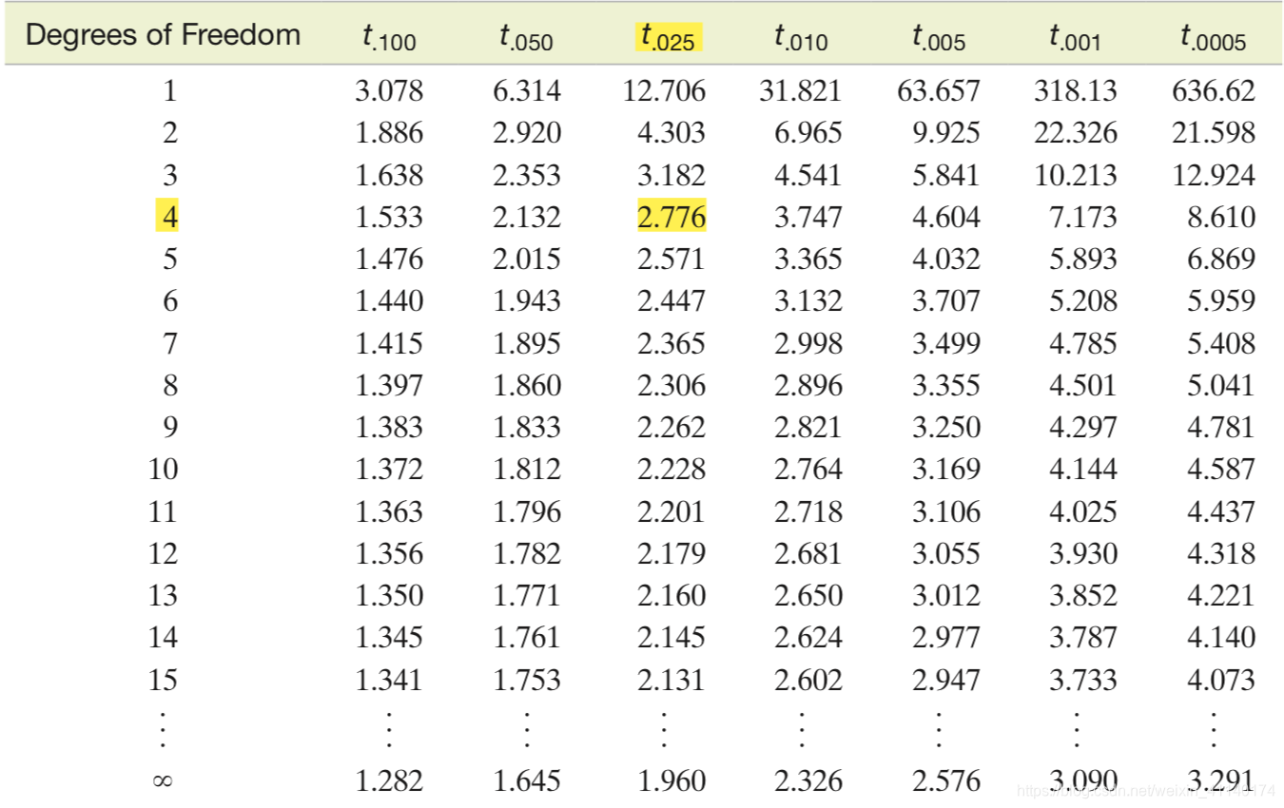This screenshot has height=808, width=1284.
Task: Click the value 3.055 in row 12
Action: tap(946, 553)
